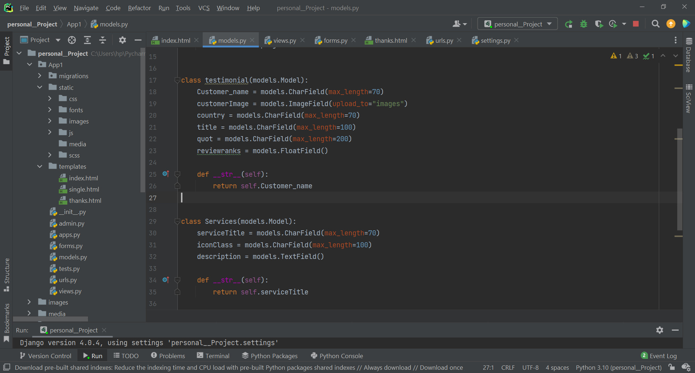Collapse the templates folder
This screenshot has width=695, height=373.
40,167
